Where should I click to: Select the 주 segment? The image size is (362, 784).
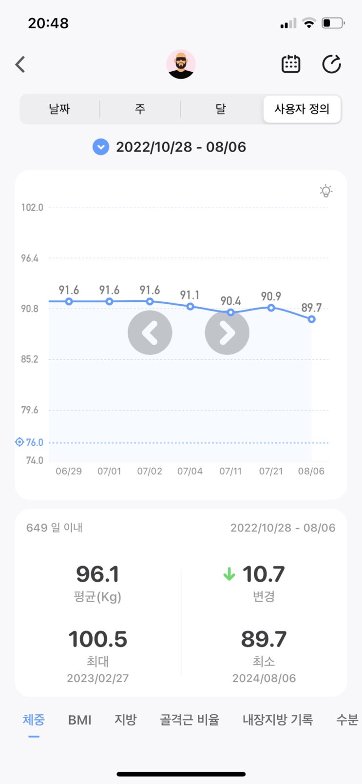[140, 109]
